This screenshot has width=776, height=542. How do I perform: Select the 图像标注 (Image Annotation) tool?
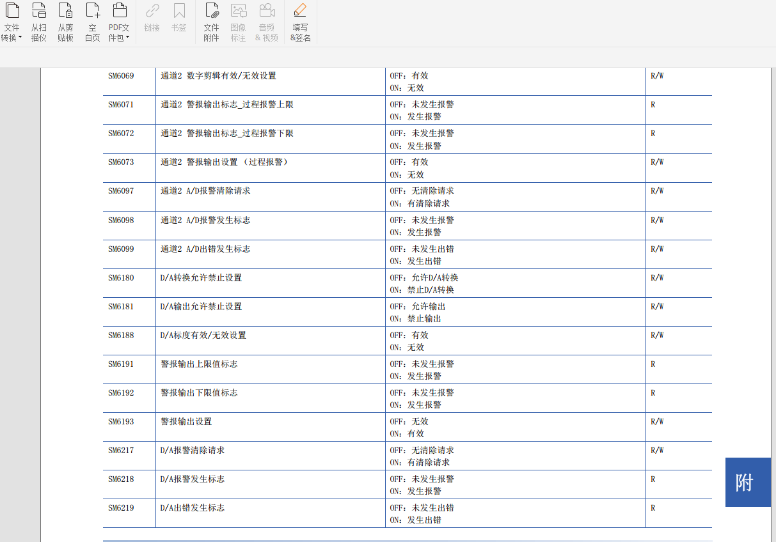238,11
